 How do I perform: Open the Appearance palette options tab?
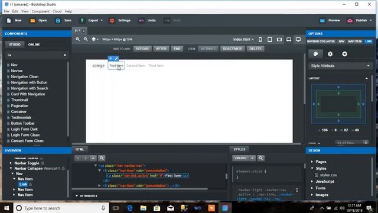315,54
